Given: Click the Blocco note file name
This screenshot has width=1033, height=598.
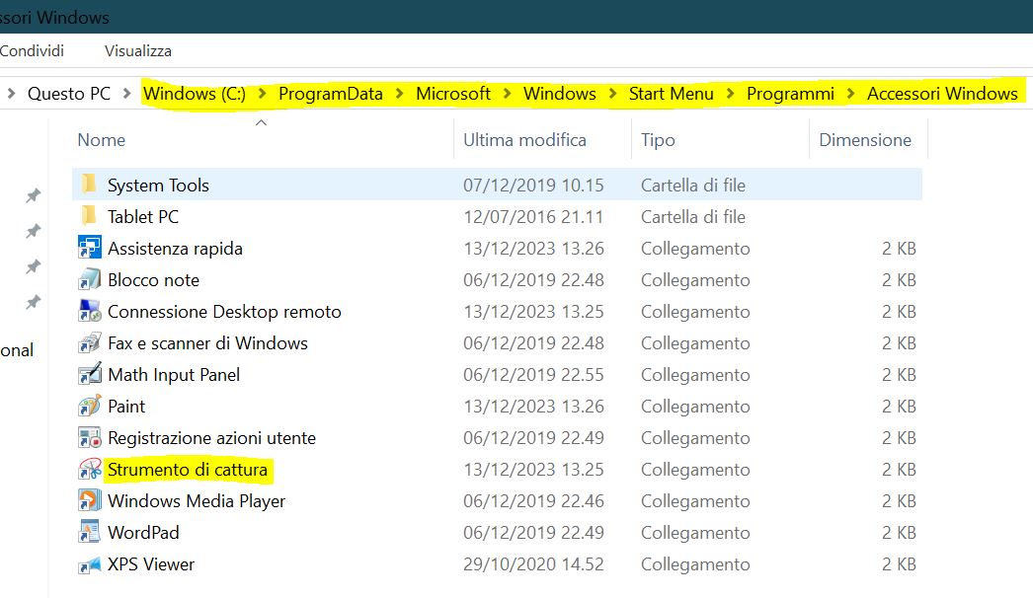Looking at the screenshot, I should click(x=153, y=280).
